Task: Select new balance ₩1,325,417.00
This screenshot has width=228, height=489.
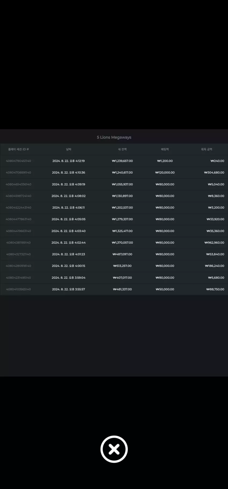Action: [122, 231]
